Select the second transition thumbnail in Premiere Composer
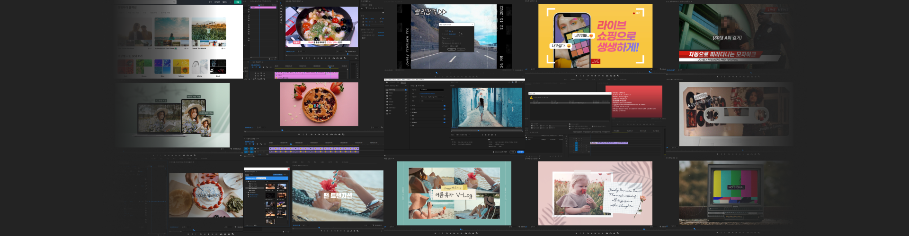Viewport: 909px width, 236px height. pyautogui.click(x=282, y=186)
